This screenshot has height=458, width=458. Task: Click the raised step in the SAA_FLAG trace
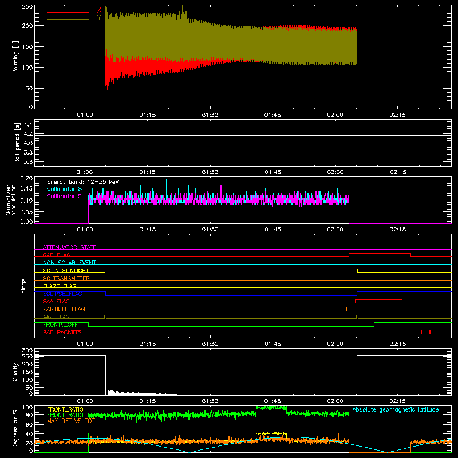378,300
